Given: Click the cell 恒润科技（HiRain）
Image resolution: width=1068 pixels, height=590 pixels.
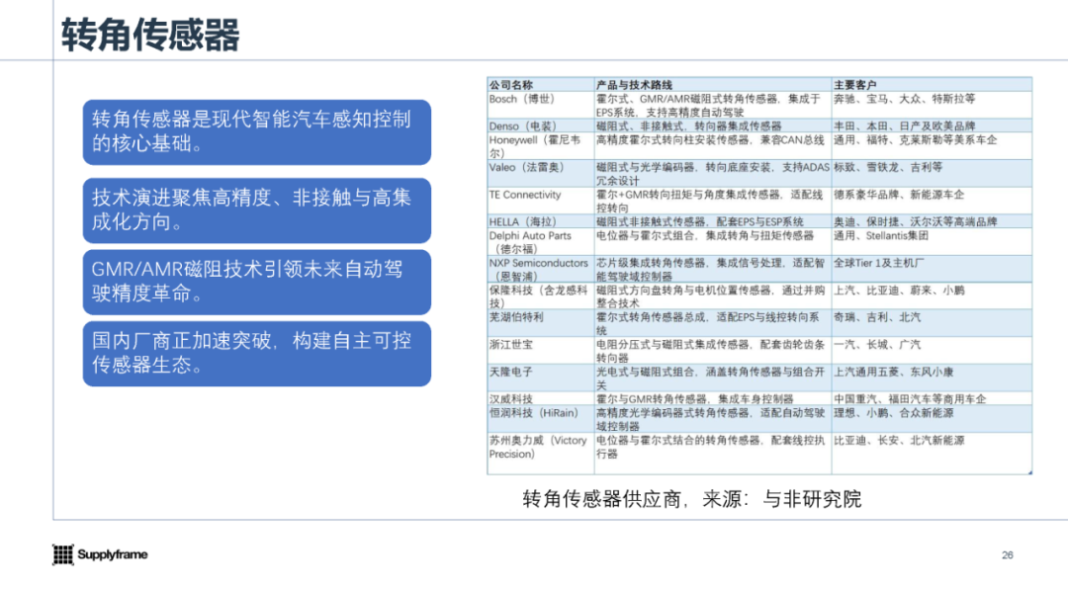Looking at the screenshot, I should click(541, 419).
